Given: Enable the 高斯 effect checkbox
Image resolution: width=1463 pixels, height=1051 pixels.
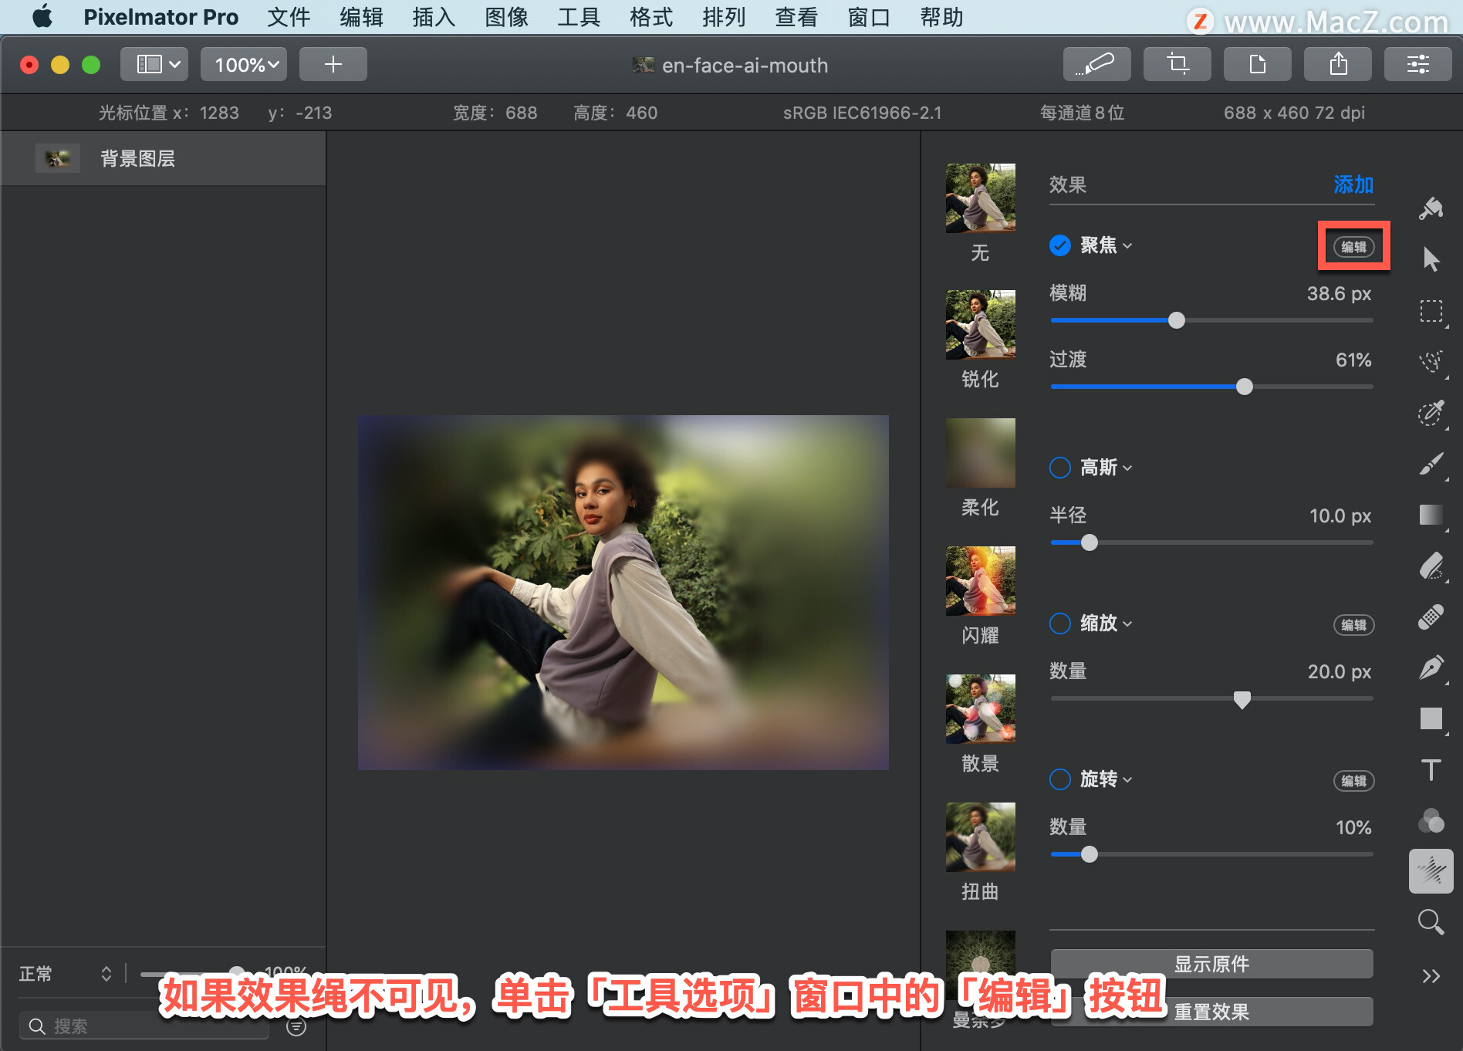Looking at the screenshot, I should (x=1060, y=468).
